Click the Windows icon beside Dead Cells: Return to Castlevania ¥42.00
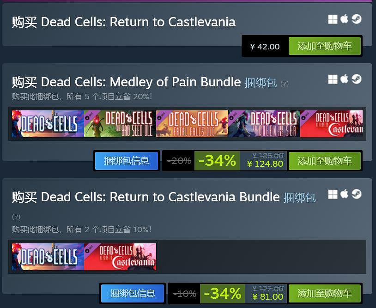This screenshot has width=376, height=308. point(333,19)
